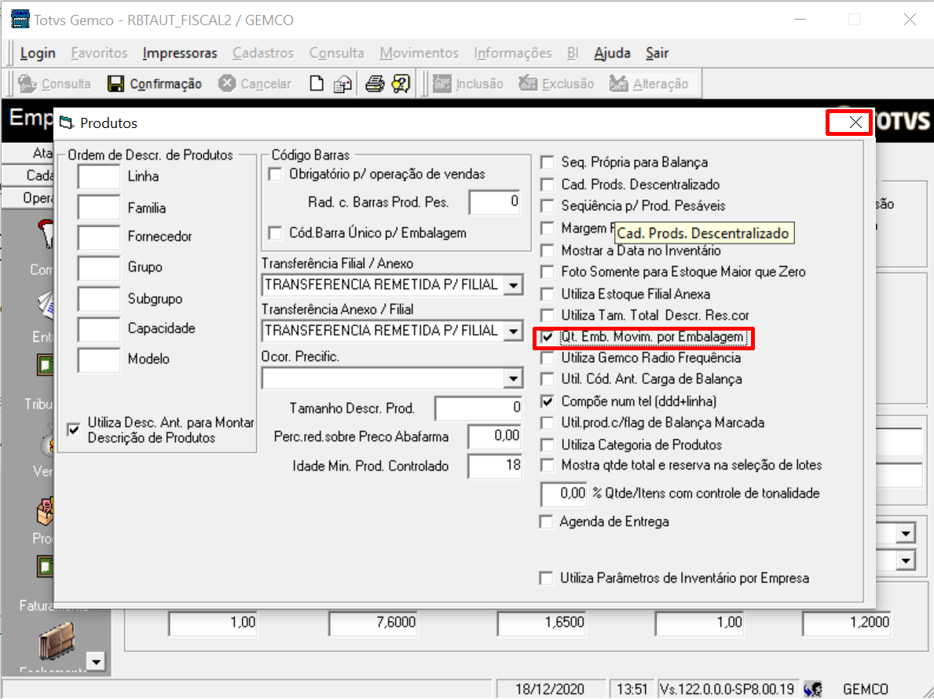Click Perc.red.sobre Preco Abafarma field
Screen dimensions: 934x699
point(495,437)
